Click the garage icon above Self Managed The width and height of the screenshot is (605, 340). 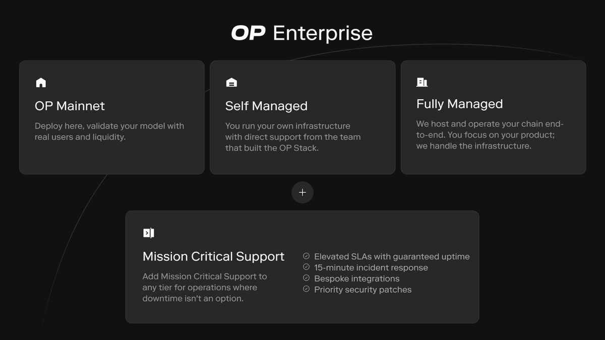pyautogui.click(x=231, y=83)
